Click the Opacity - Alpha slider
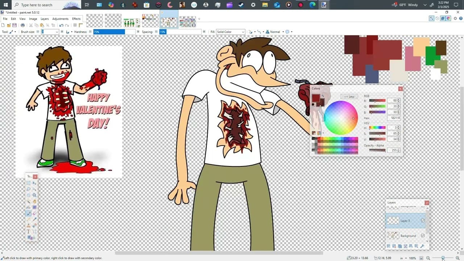 click(x=377, y=150)
